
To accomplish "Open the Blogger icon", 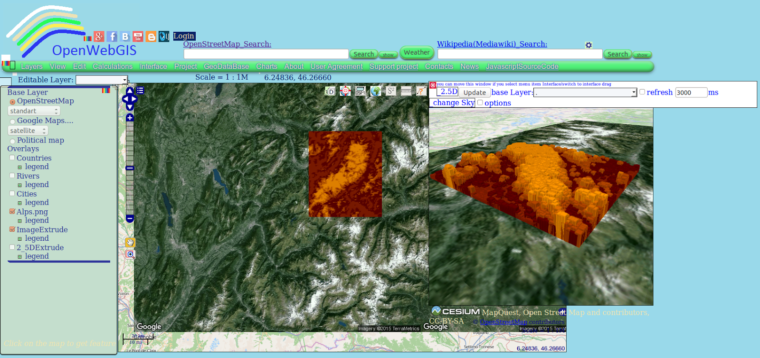I will click(151, 37).
